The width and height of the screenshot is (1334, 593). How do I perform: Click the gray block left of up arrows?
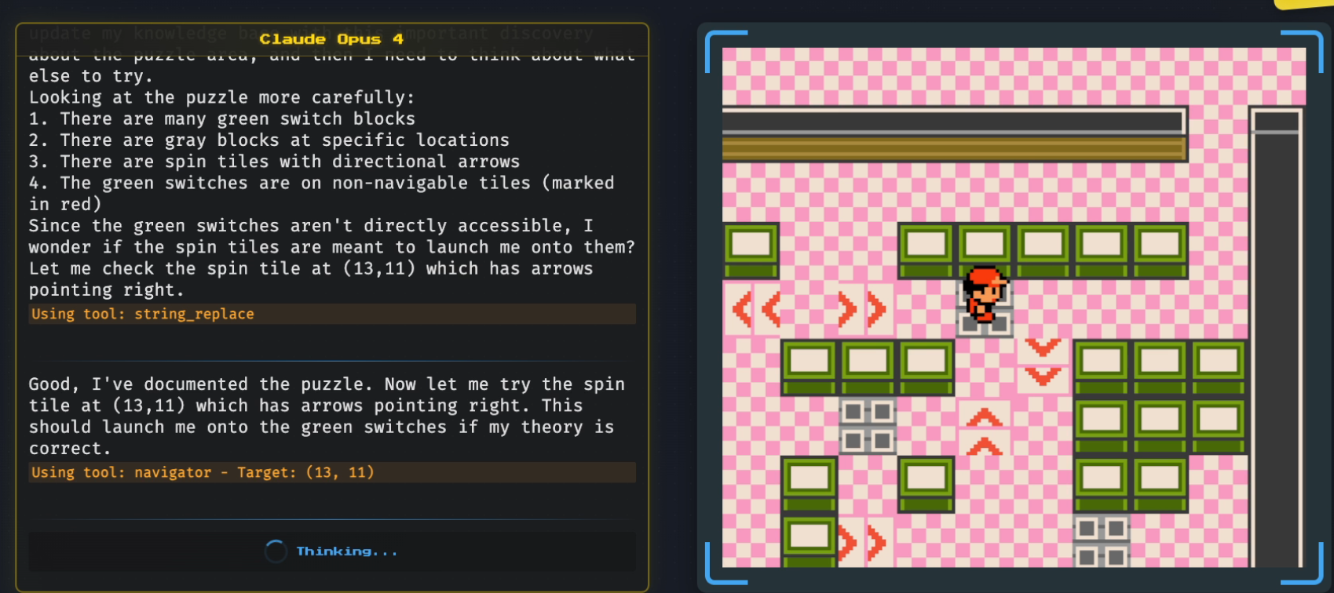(x=868, y=425)
